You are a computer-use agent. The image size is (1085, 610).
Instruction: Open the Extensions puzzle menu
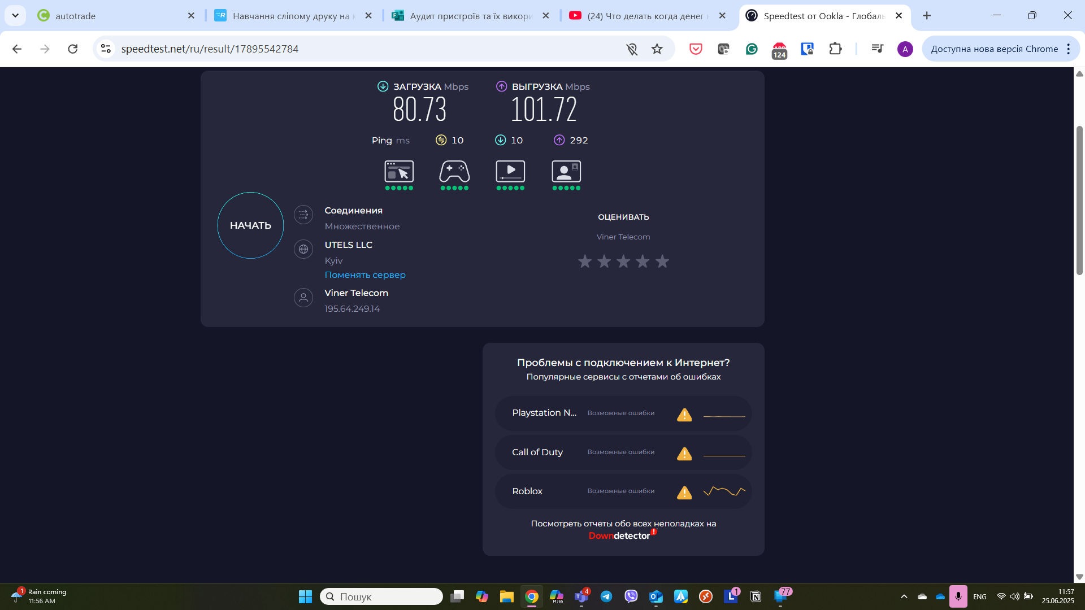pos(835,49)
